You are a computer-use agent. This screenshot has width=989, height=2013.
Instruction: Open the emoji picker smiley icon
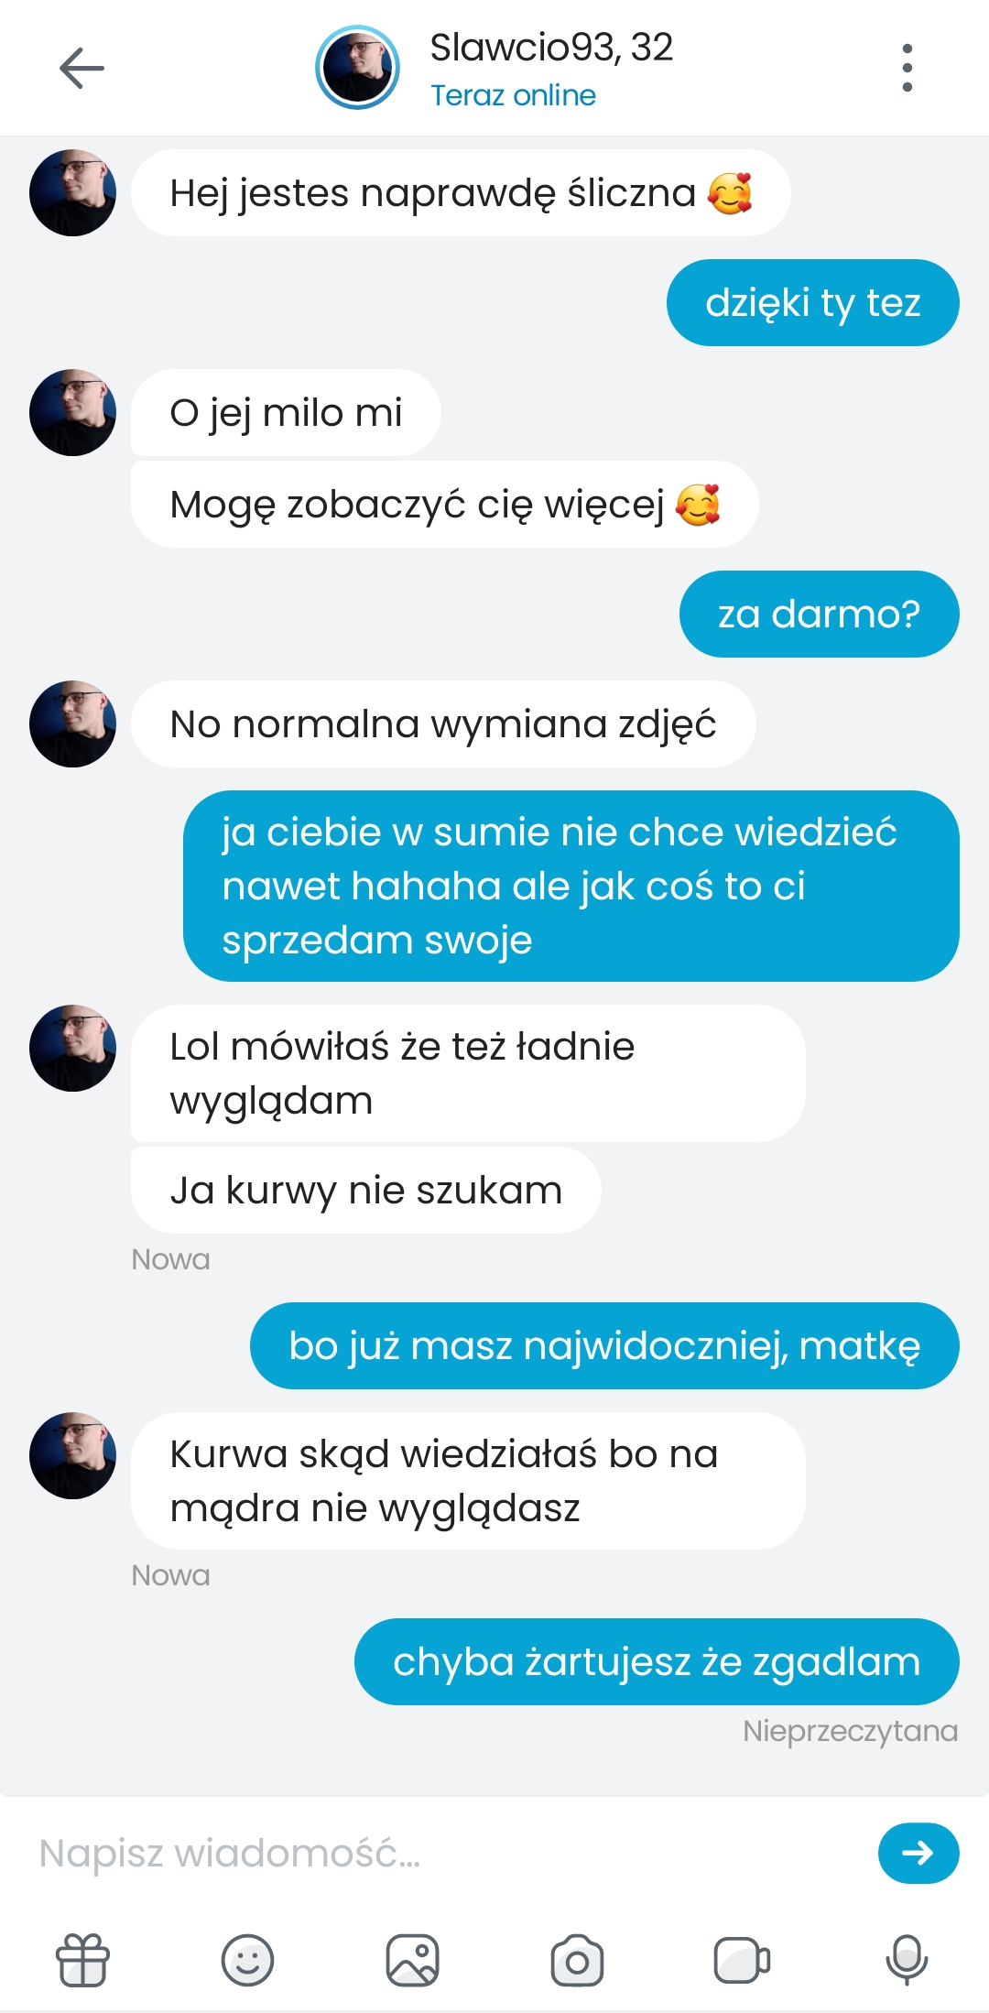click(247, 1960)
